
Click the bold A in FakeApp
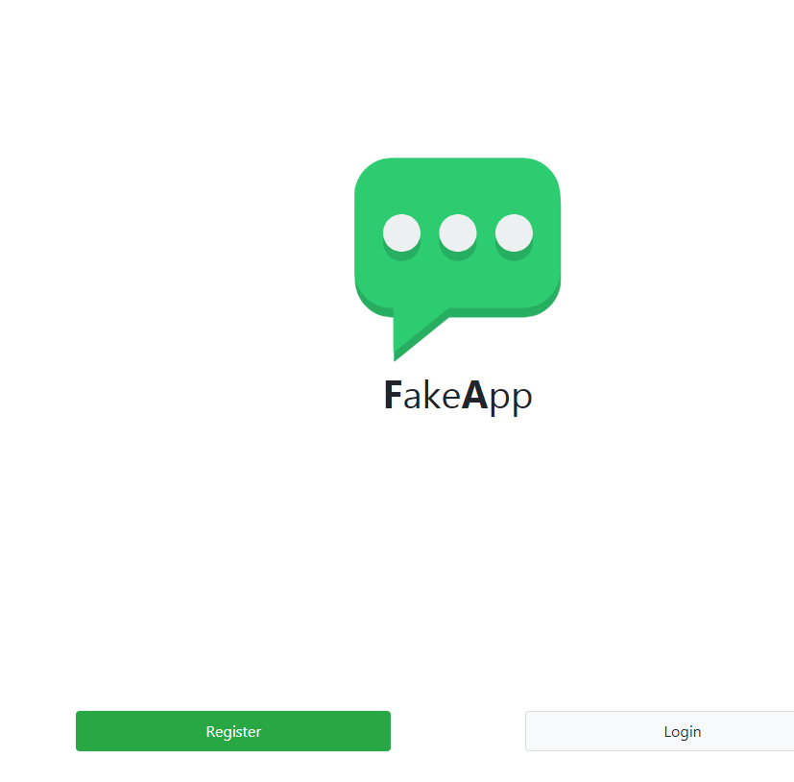pos(475,395)
